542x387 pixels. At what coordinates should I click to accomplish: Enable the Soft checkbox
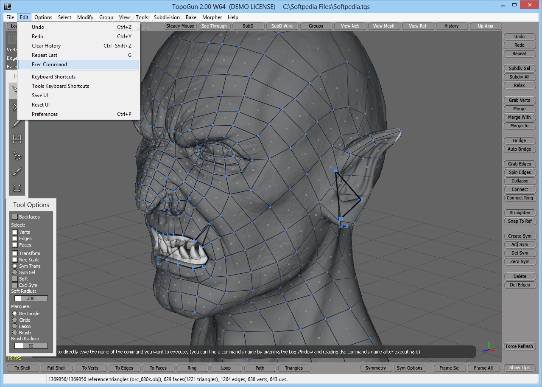(15, 279)
